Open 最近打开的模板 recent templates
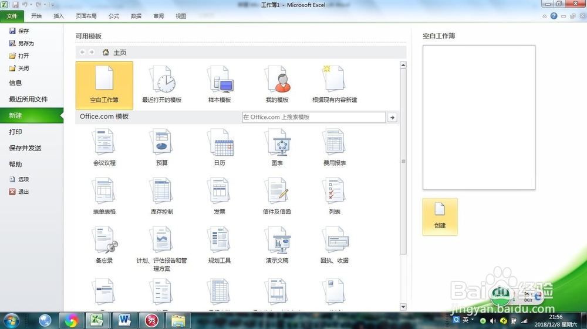Screen dimensions: 587x329 click(x=162, y=85)
